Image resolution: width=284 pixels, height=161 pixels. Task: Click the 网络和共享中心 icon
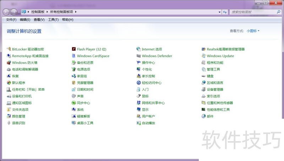pos(138,103)
